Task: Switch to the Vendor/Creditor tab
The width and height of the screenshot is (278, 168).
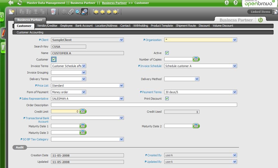Action: (47, 26)
